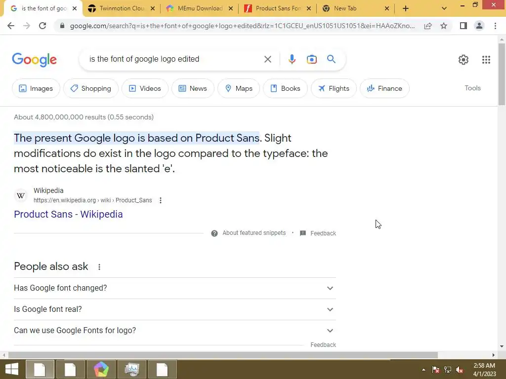The image size is (506, 379).
Task: Open the Chrome three-dot menu
Action: pos(495,26)
